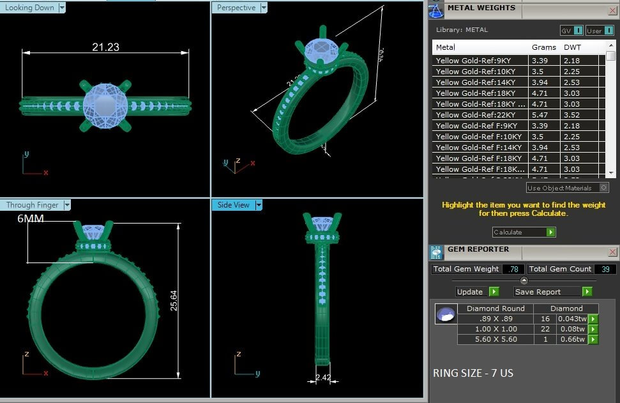Image resolution: width=620 pixels, height=403 pixels.
Task: Open the Perspective viewport dropdown arrow
Action: click(x=264, y=8)
